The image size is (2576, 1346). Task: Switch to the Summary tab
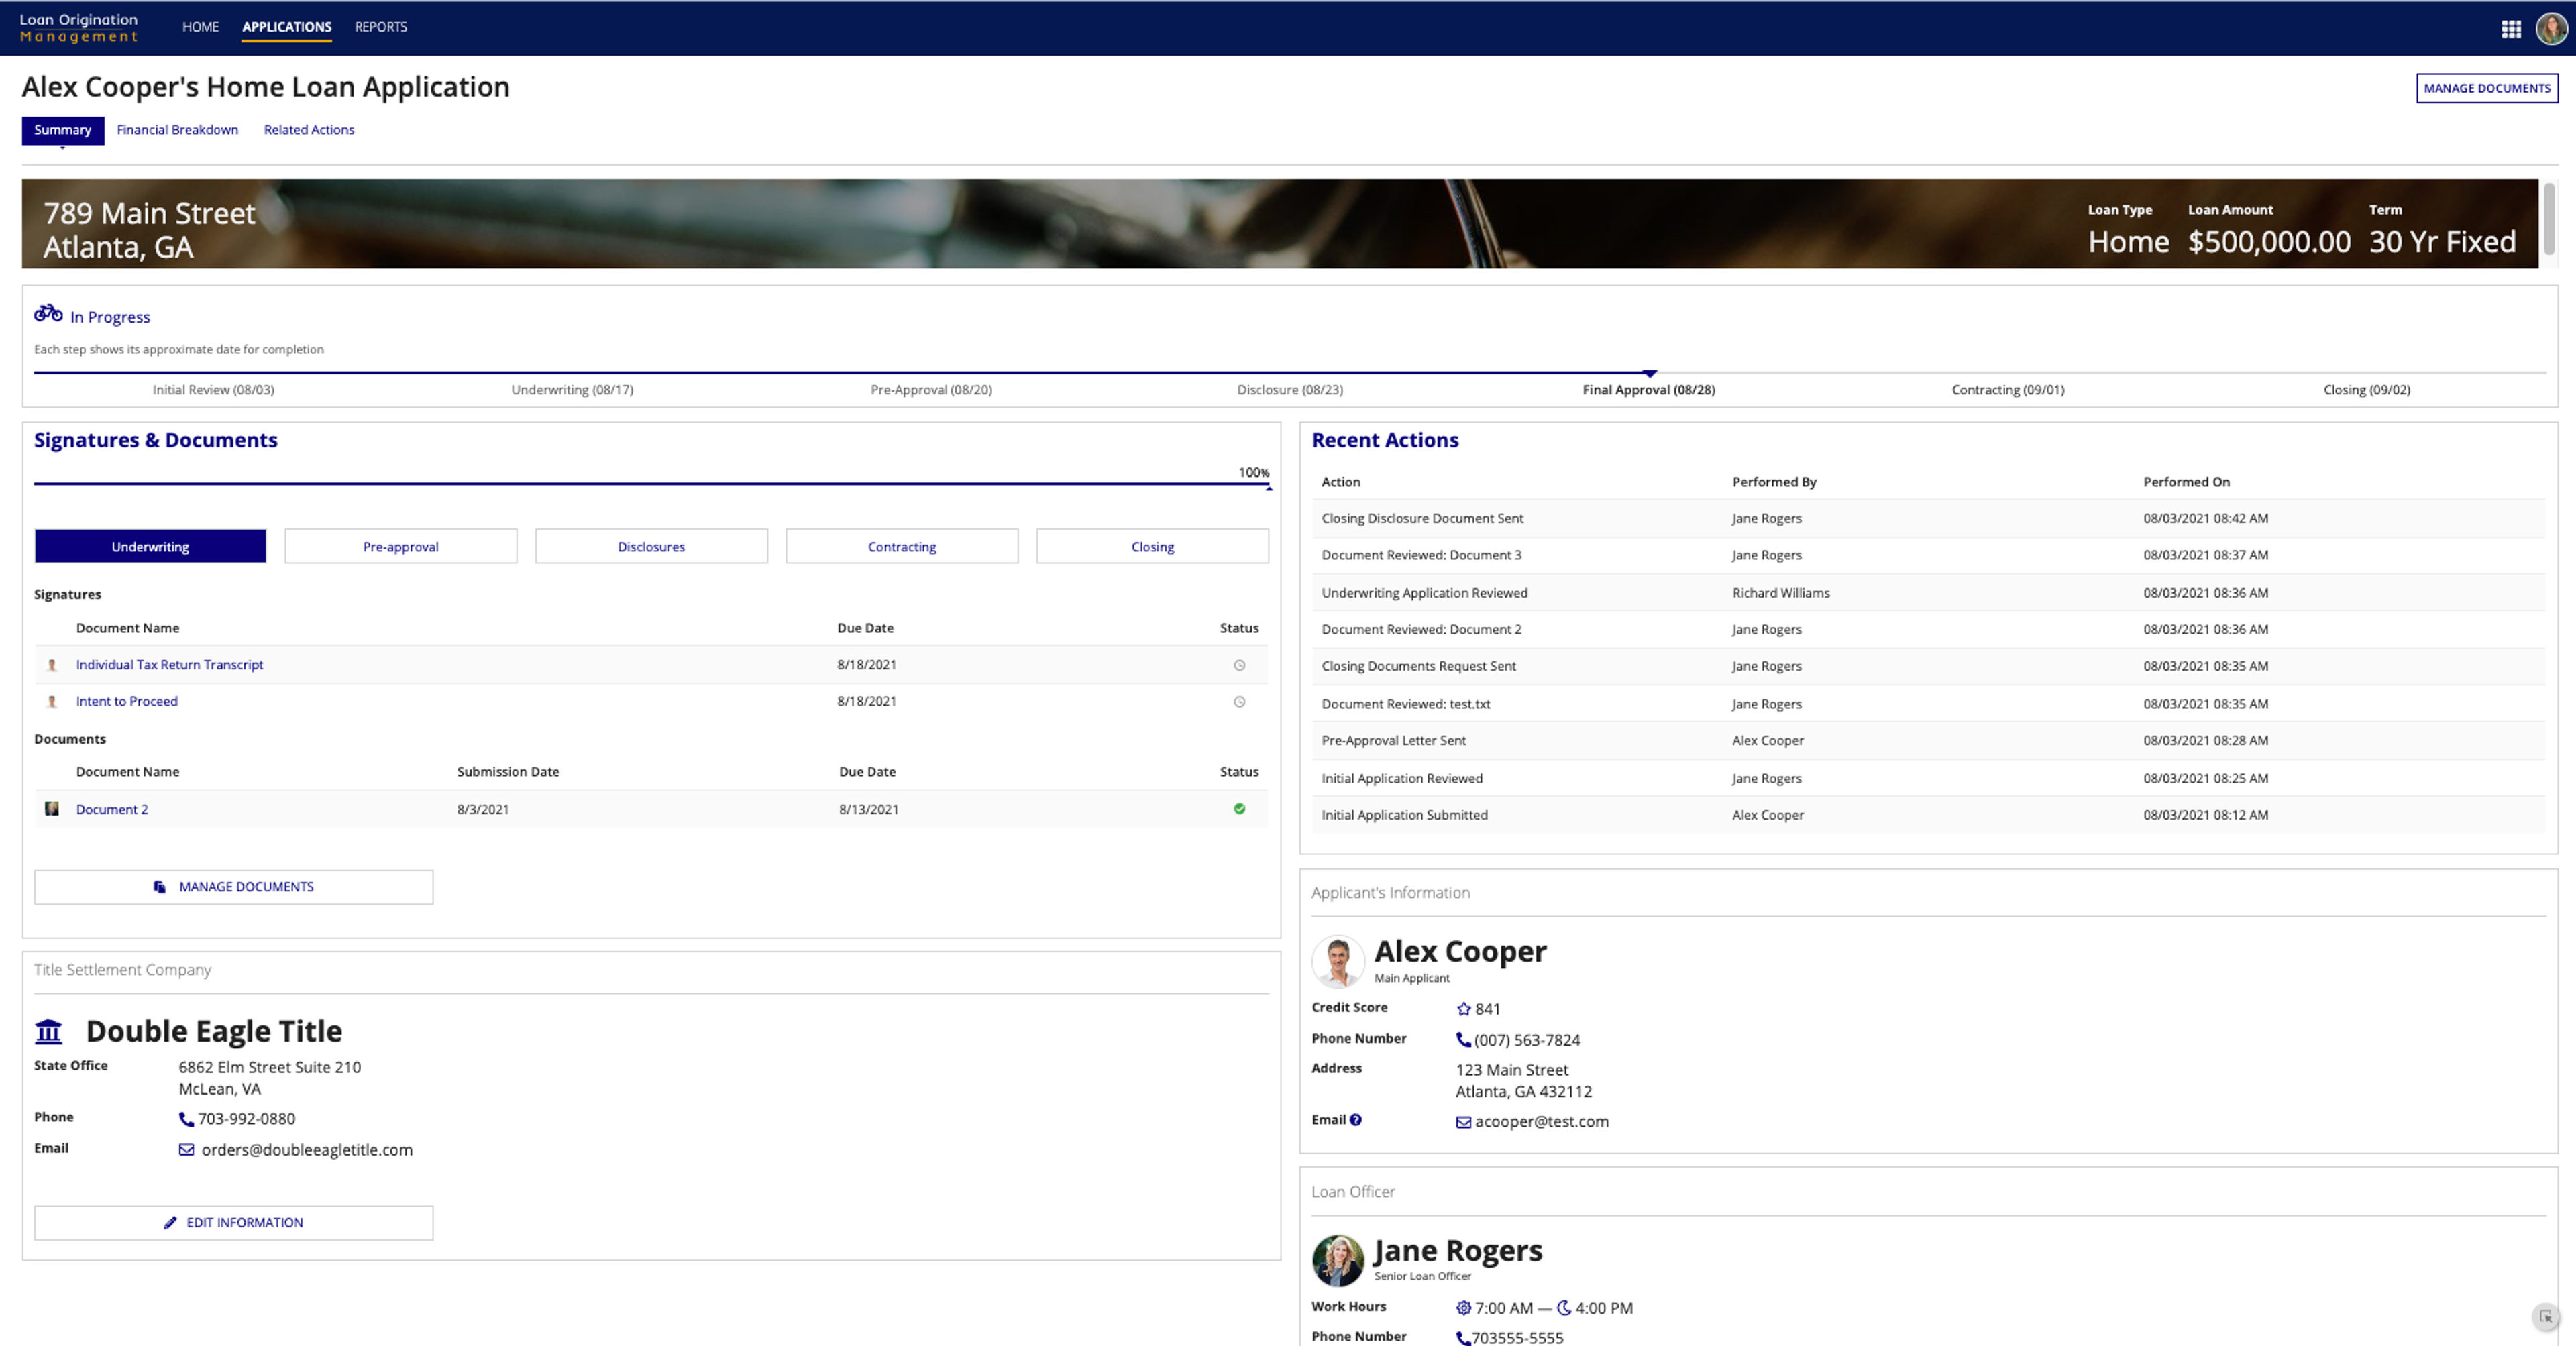pos(63,130)
